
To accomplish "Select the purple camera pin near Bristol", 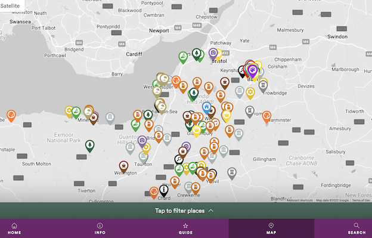I will point(213,54).
